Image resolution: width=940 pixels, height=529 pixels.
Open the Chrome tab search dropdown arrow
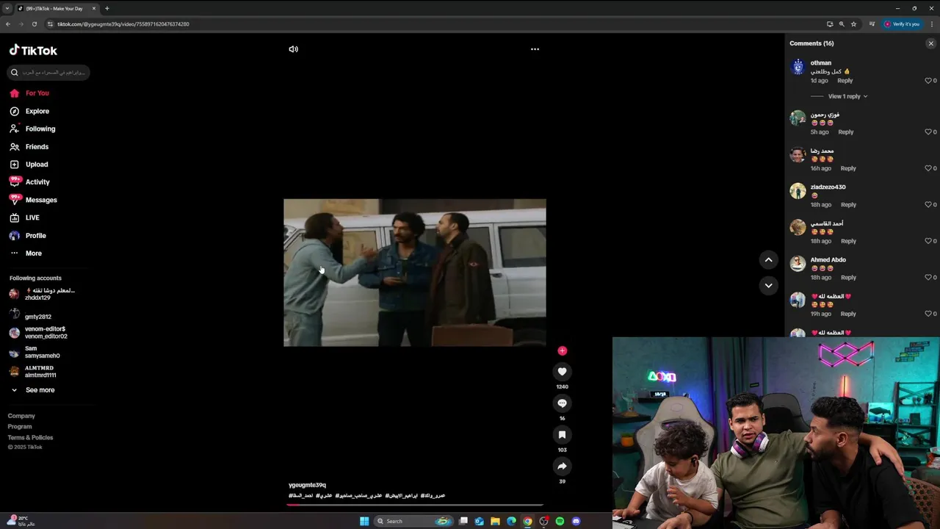[7, 8]
